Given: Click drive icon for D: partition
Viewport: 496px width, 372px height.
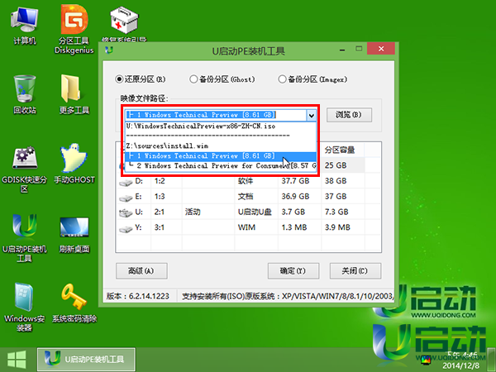Looking at the screenshot, I should [126, 183].
